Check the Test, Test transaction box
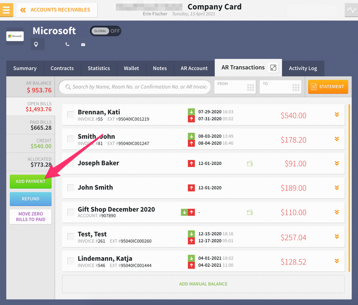358x305 pixels. [71, 237]
